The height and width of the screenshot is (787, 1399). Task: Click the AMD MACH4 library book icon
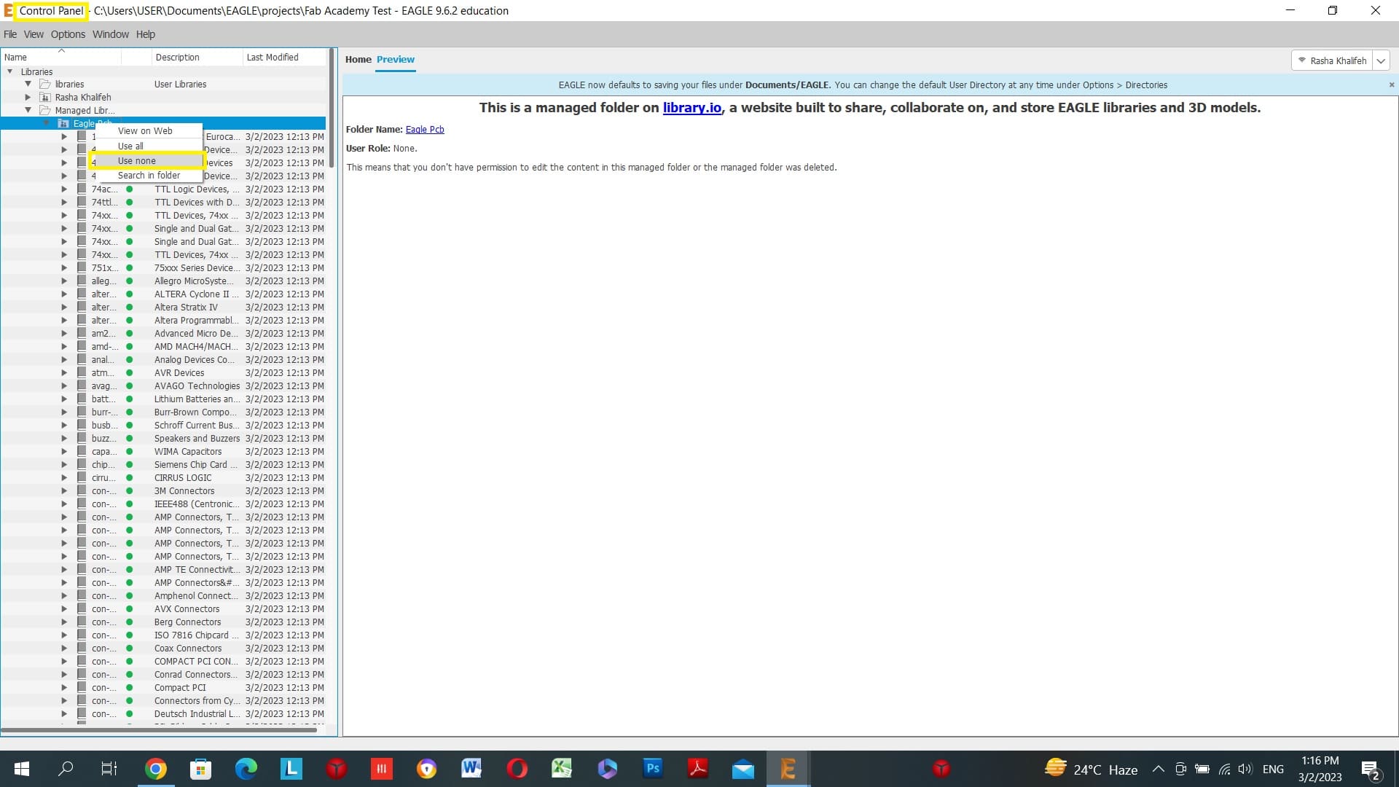coord(82,347)
